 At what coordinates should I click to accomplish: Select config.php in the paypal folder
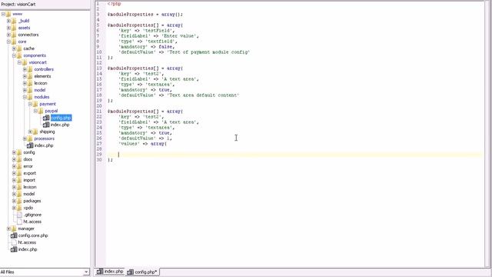[x=61, y=118]
